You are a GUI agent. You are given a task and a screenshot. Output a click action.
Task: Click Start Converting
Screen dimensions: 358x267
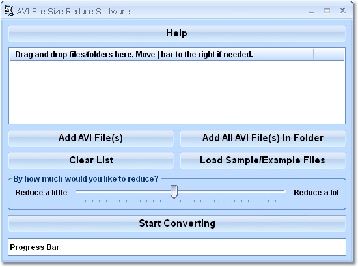(177, 223)
